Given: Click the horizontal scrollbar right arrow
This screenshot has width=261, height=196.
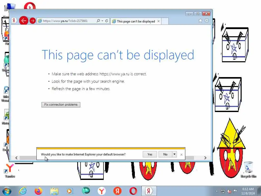Looking at the screenshot, I should [205, 158].
